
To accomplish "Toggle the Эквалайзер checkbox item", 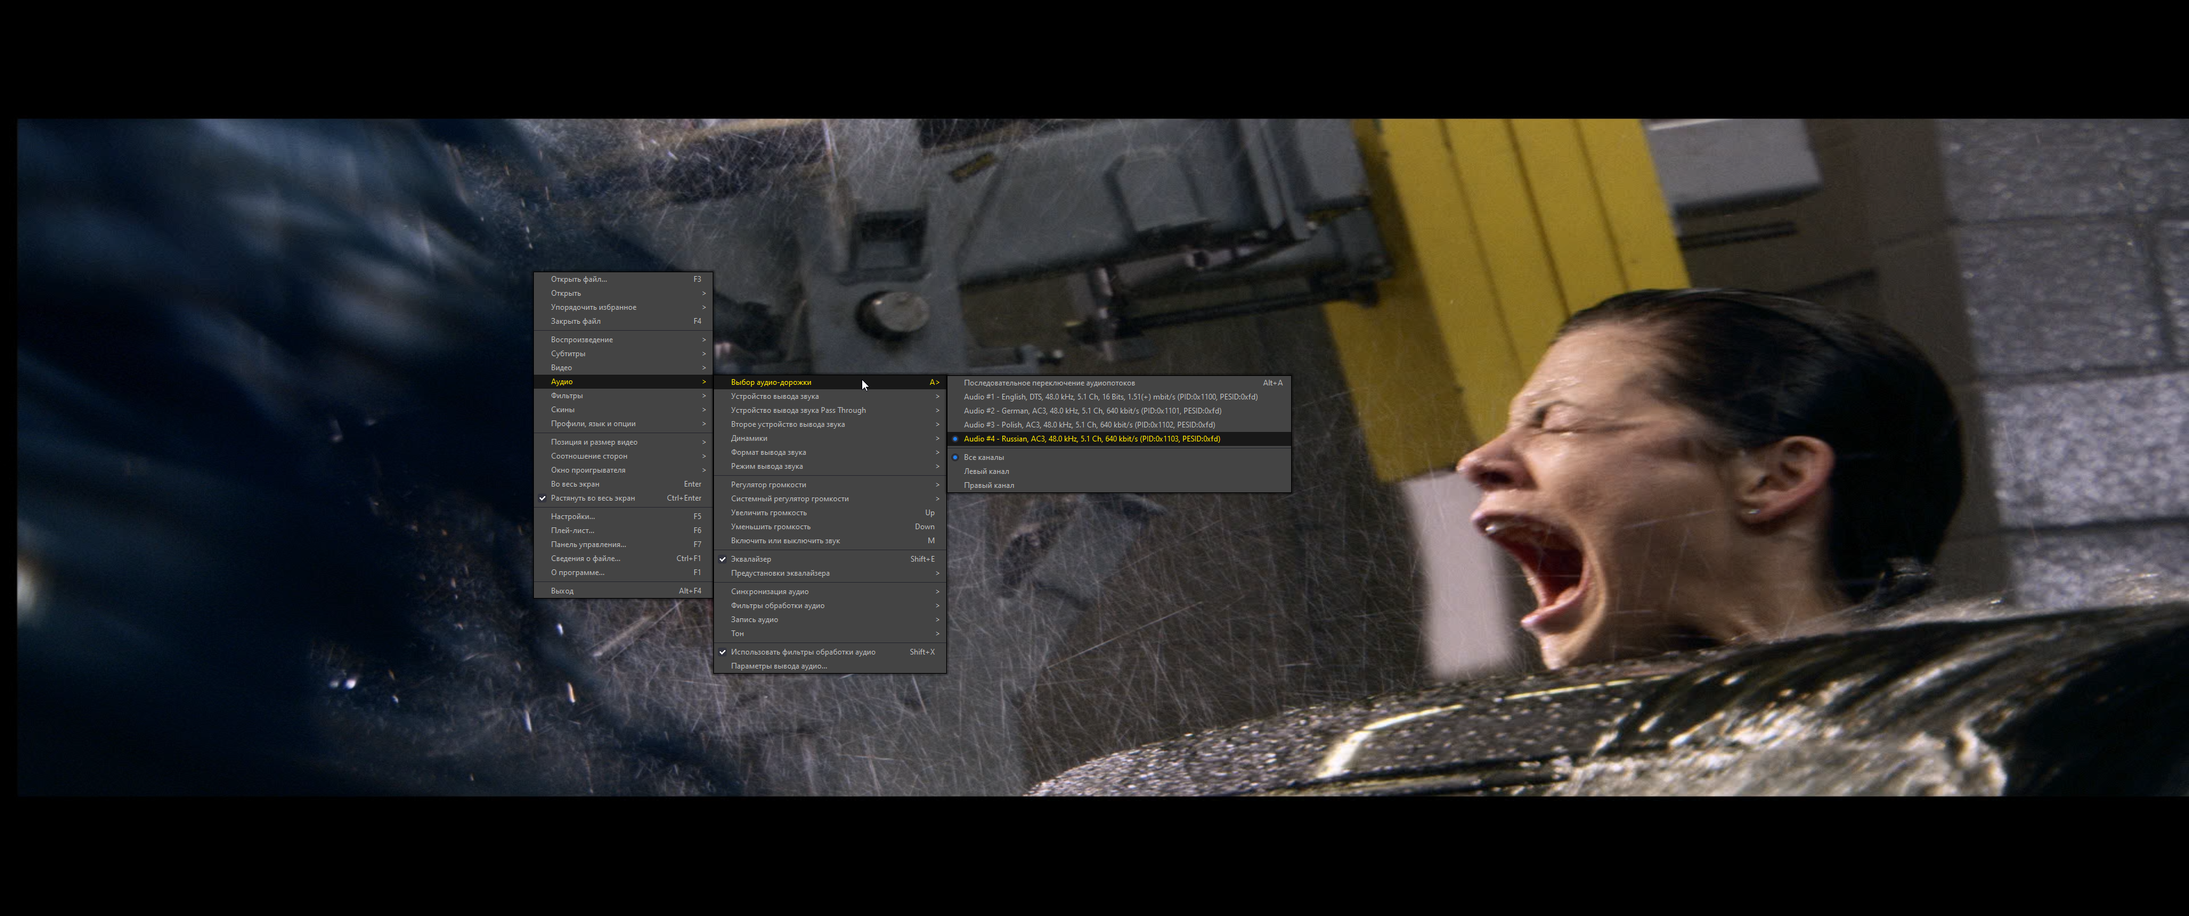I will 750,559.
